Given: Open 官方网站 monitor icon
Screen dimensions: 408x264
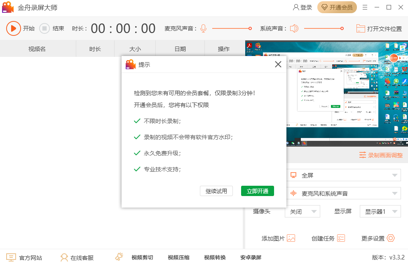Looking at the screenshot, I should [11, 257].
